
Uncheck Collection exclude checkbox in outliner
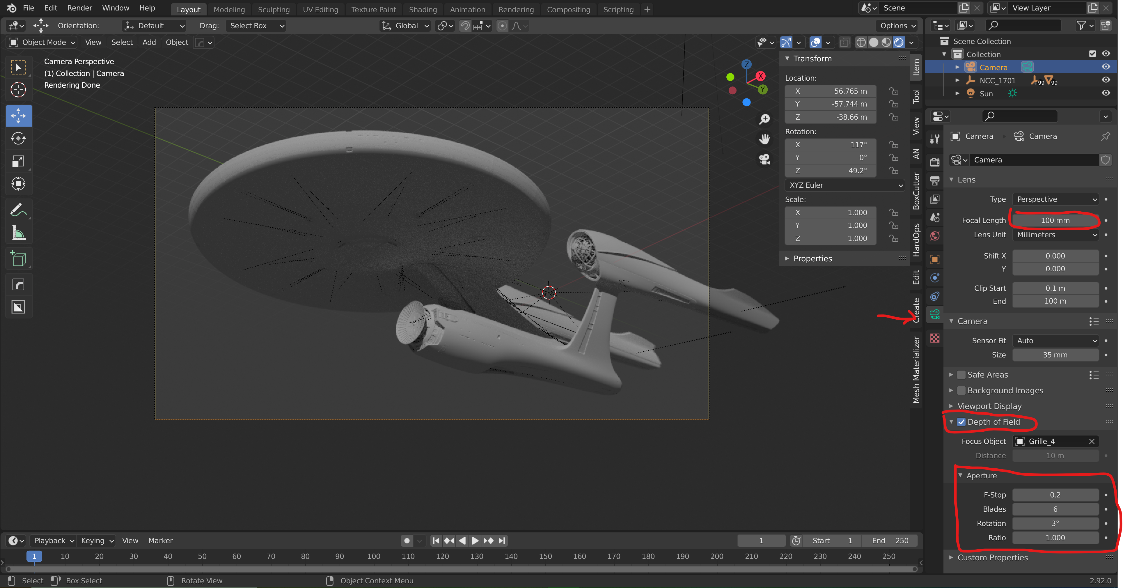pyautogui.click(x=1092, y=54)
